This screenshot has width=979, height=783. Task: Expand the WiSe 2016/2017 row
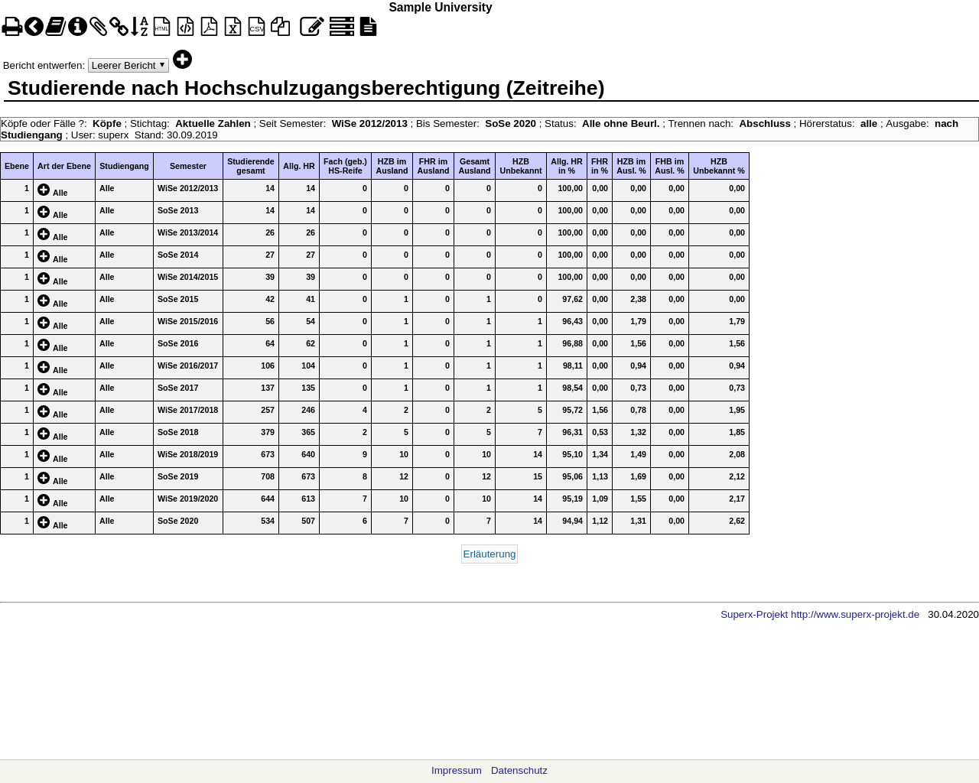tap(44, 367)
